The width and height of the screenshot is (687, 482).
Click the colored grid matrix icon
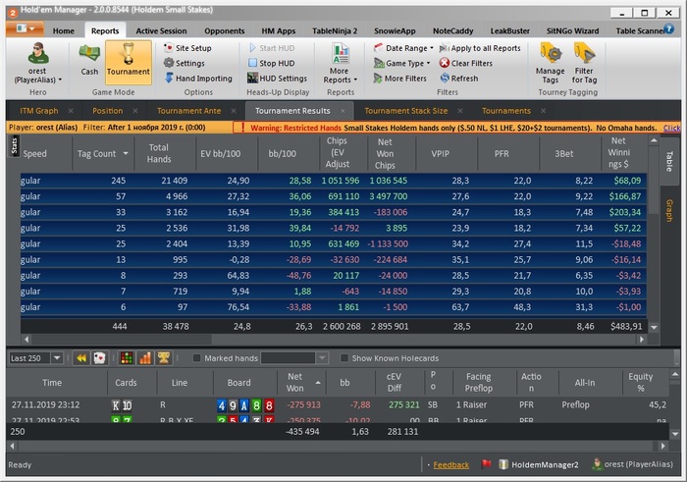[127, 358]
